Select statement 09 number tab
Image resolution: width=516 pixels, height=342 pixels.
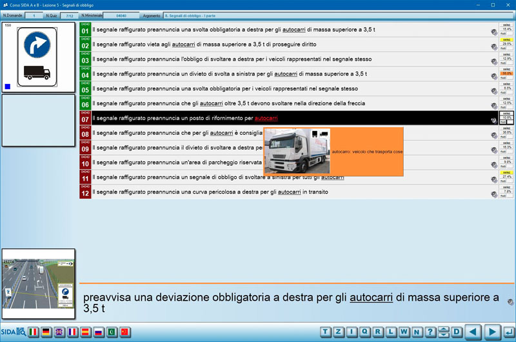point(85,148)
